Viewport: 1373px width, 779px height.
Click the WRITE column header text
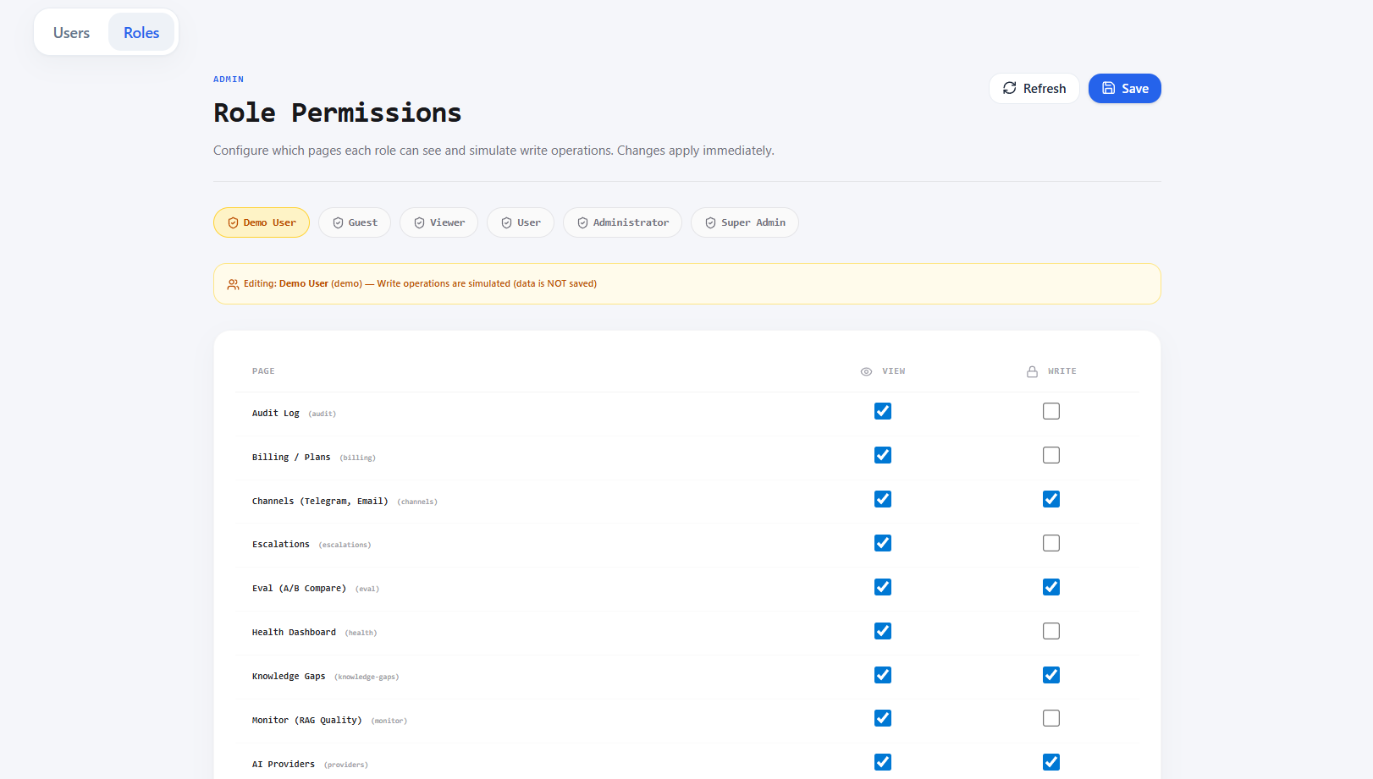click(x=1062, y=371)
